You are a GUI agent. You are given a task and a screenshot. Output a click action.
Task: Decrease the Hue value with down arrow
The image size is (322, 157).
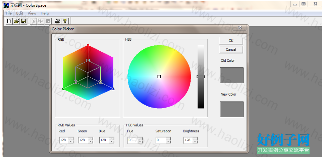[x=140, y=142]
